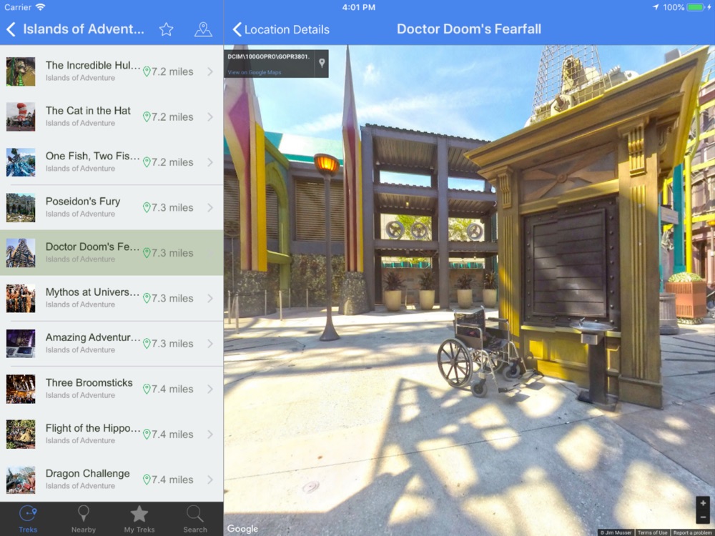This screenshot has width=715, height=536.
Task: Select Mythos at Universal title
Action: point(92,292)
